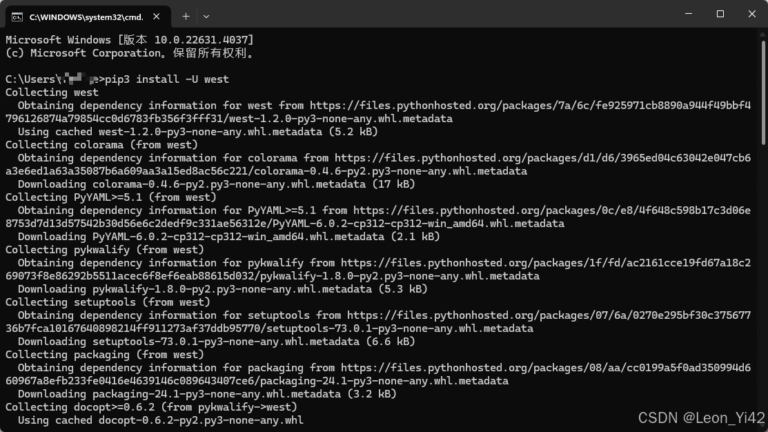Minimize the Command Prompt window

[x=687, y=14]
